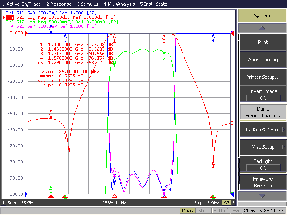
Task: Click the Print softkey
Action: coord(263,42)
